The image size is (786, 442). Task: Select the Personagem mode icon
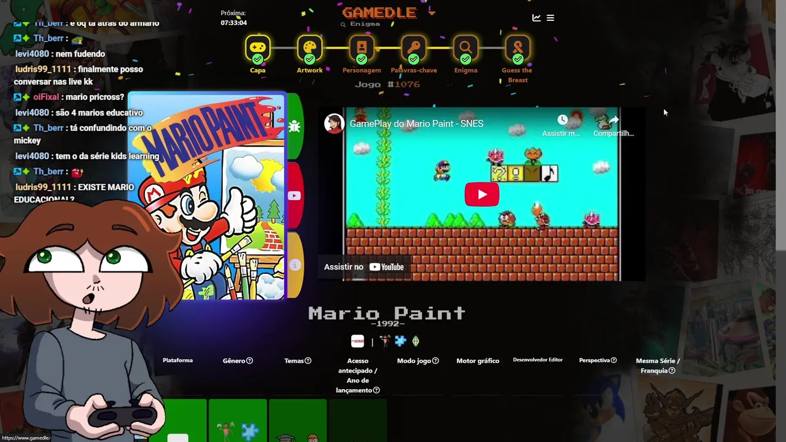click(x=362, y=47)
